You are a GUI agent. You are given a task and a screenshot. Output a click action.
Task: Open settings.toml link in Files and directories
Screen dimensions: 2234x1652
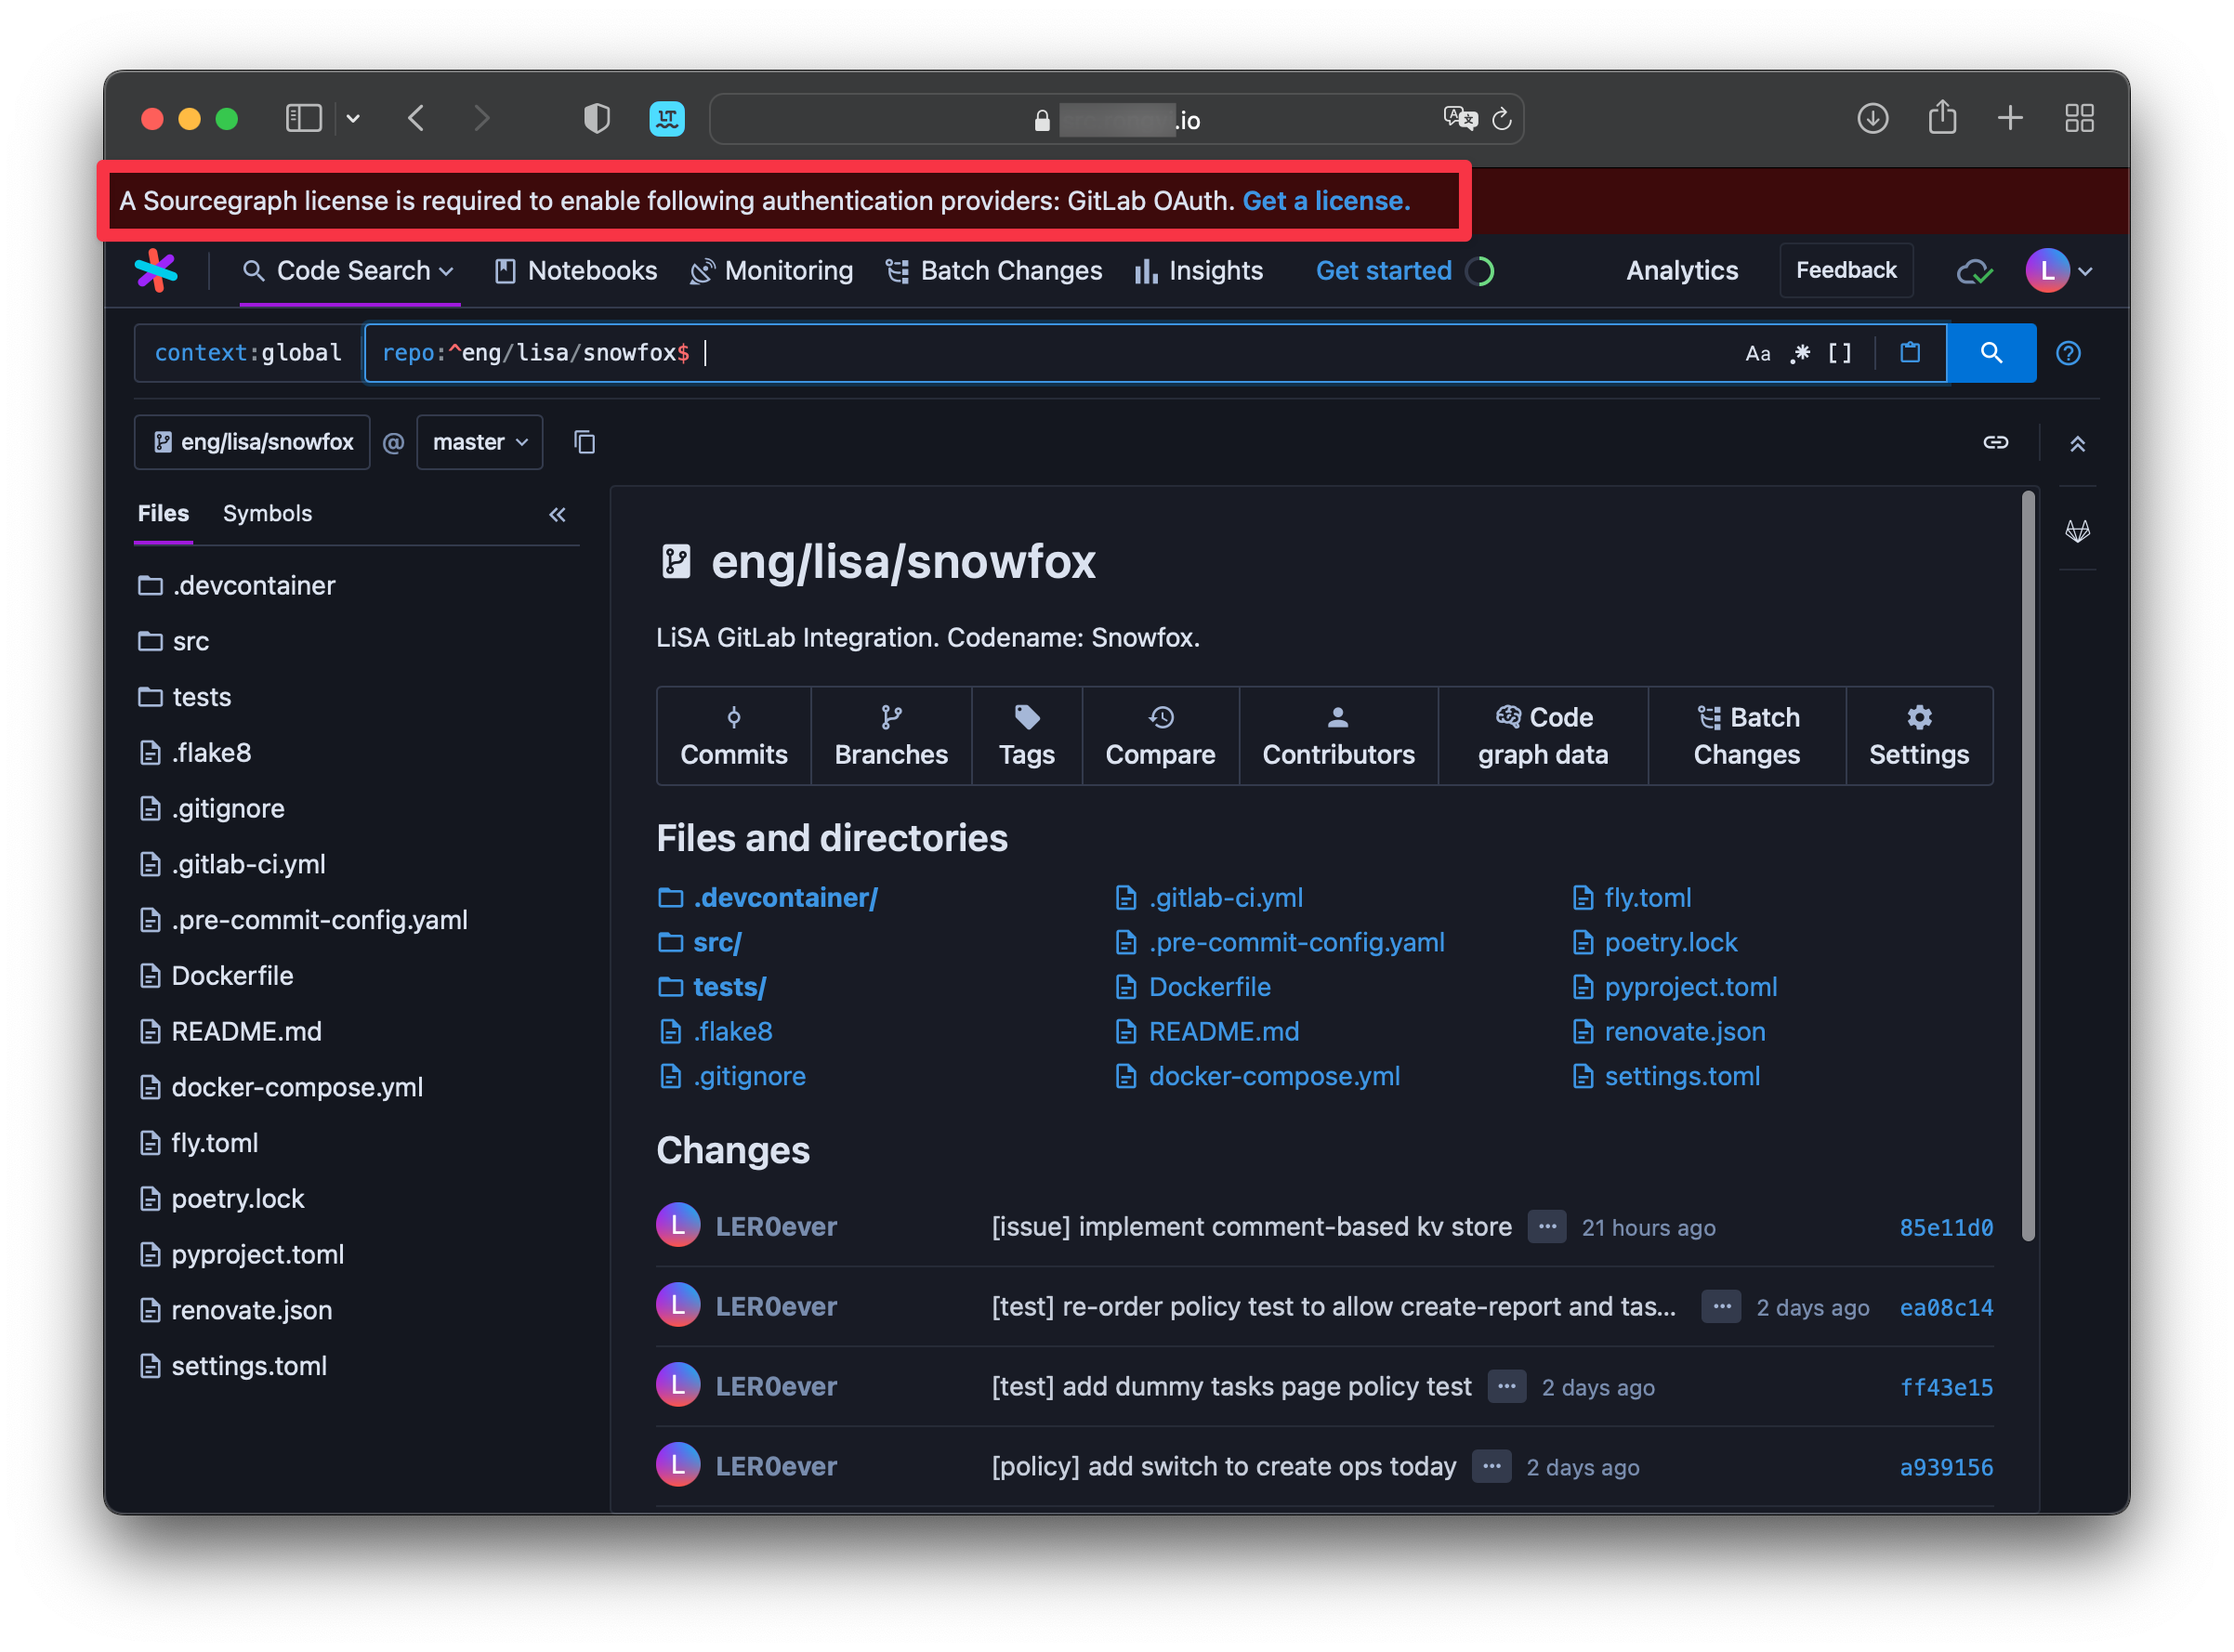tap(1682, 1077)
